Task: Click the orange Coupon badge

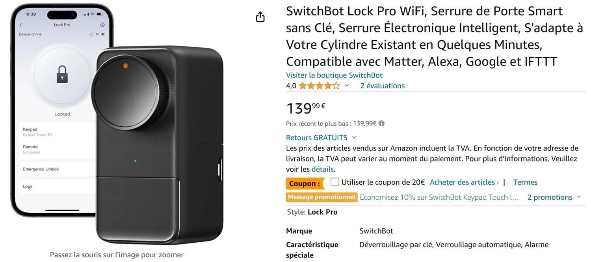Action: (x=305, y=183)
